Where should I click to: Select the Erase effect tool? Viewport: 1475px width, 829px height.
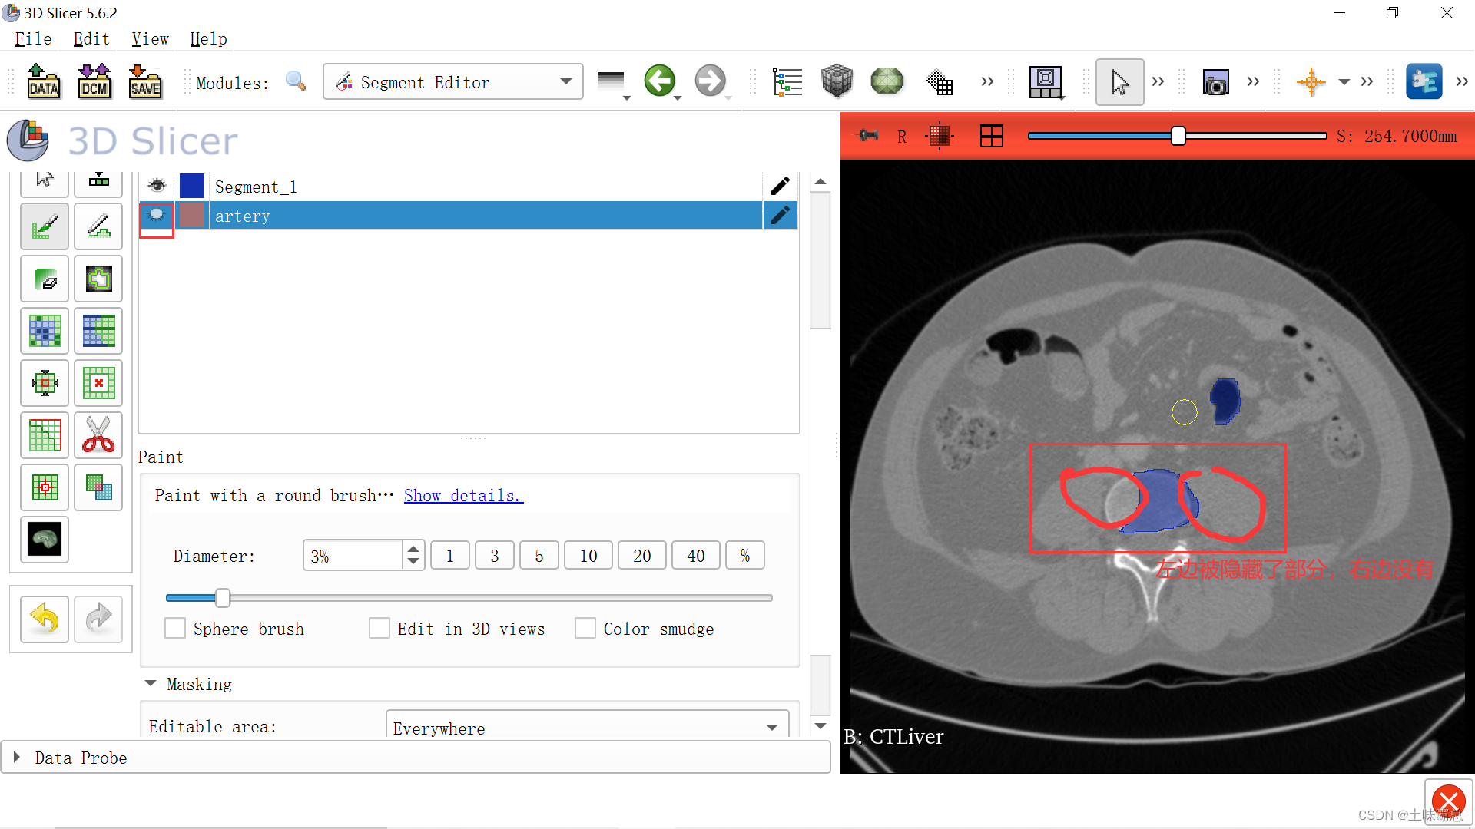[x=44, y=279]
